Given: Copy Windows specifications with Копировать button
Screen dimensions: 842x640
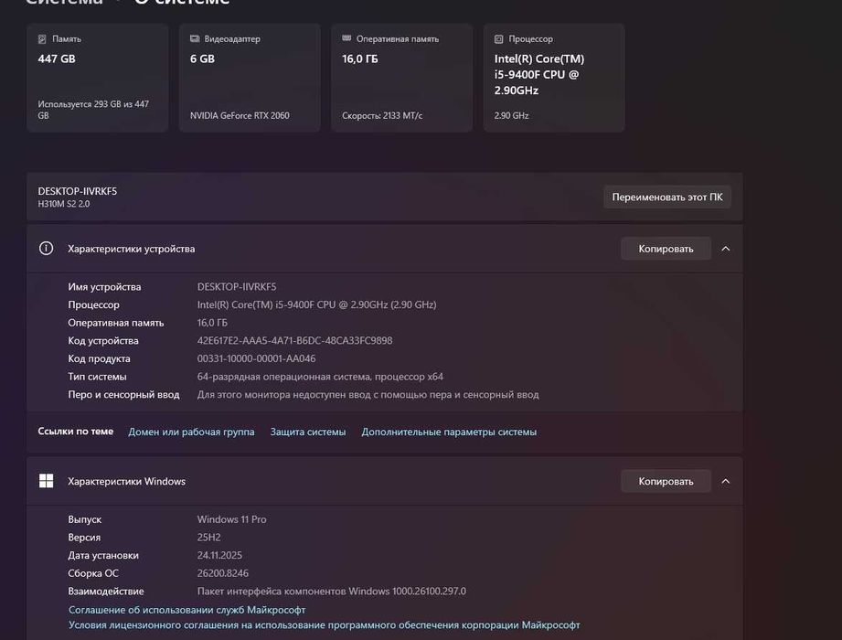Looking at the screenshot, I should (666, 481).
